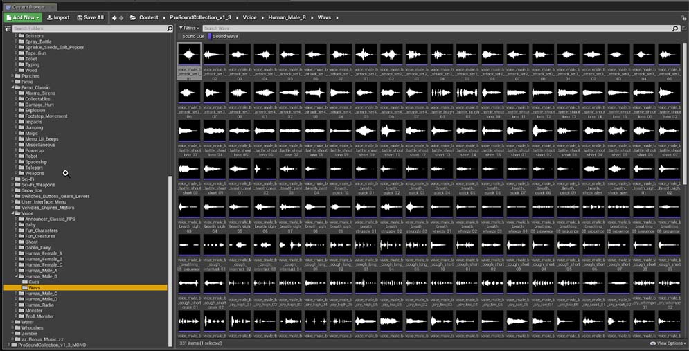The height and width of the screenshot is (351, 689).
Task: Click the Ghost folder icon
Action: pos(21,242)
